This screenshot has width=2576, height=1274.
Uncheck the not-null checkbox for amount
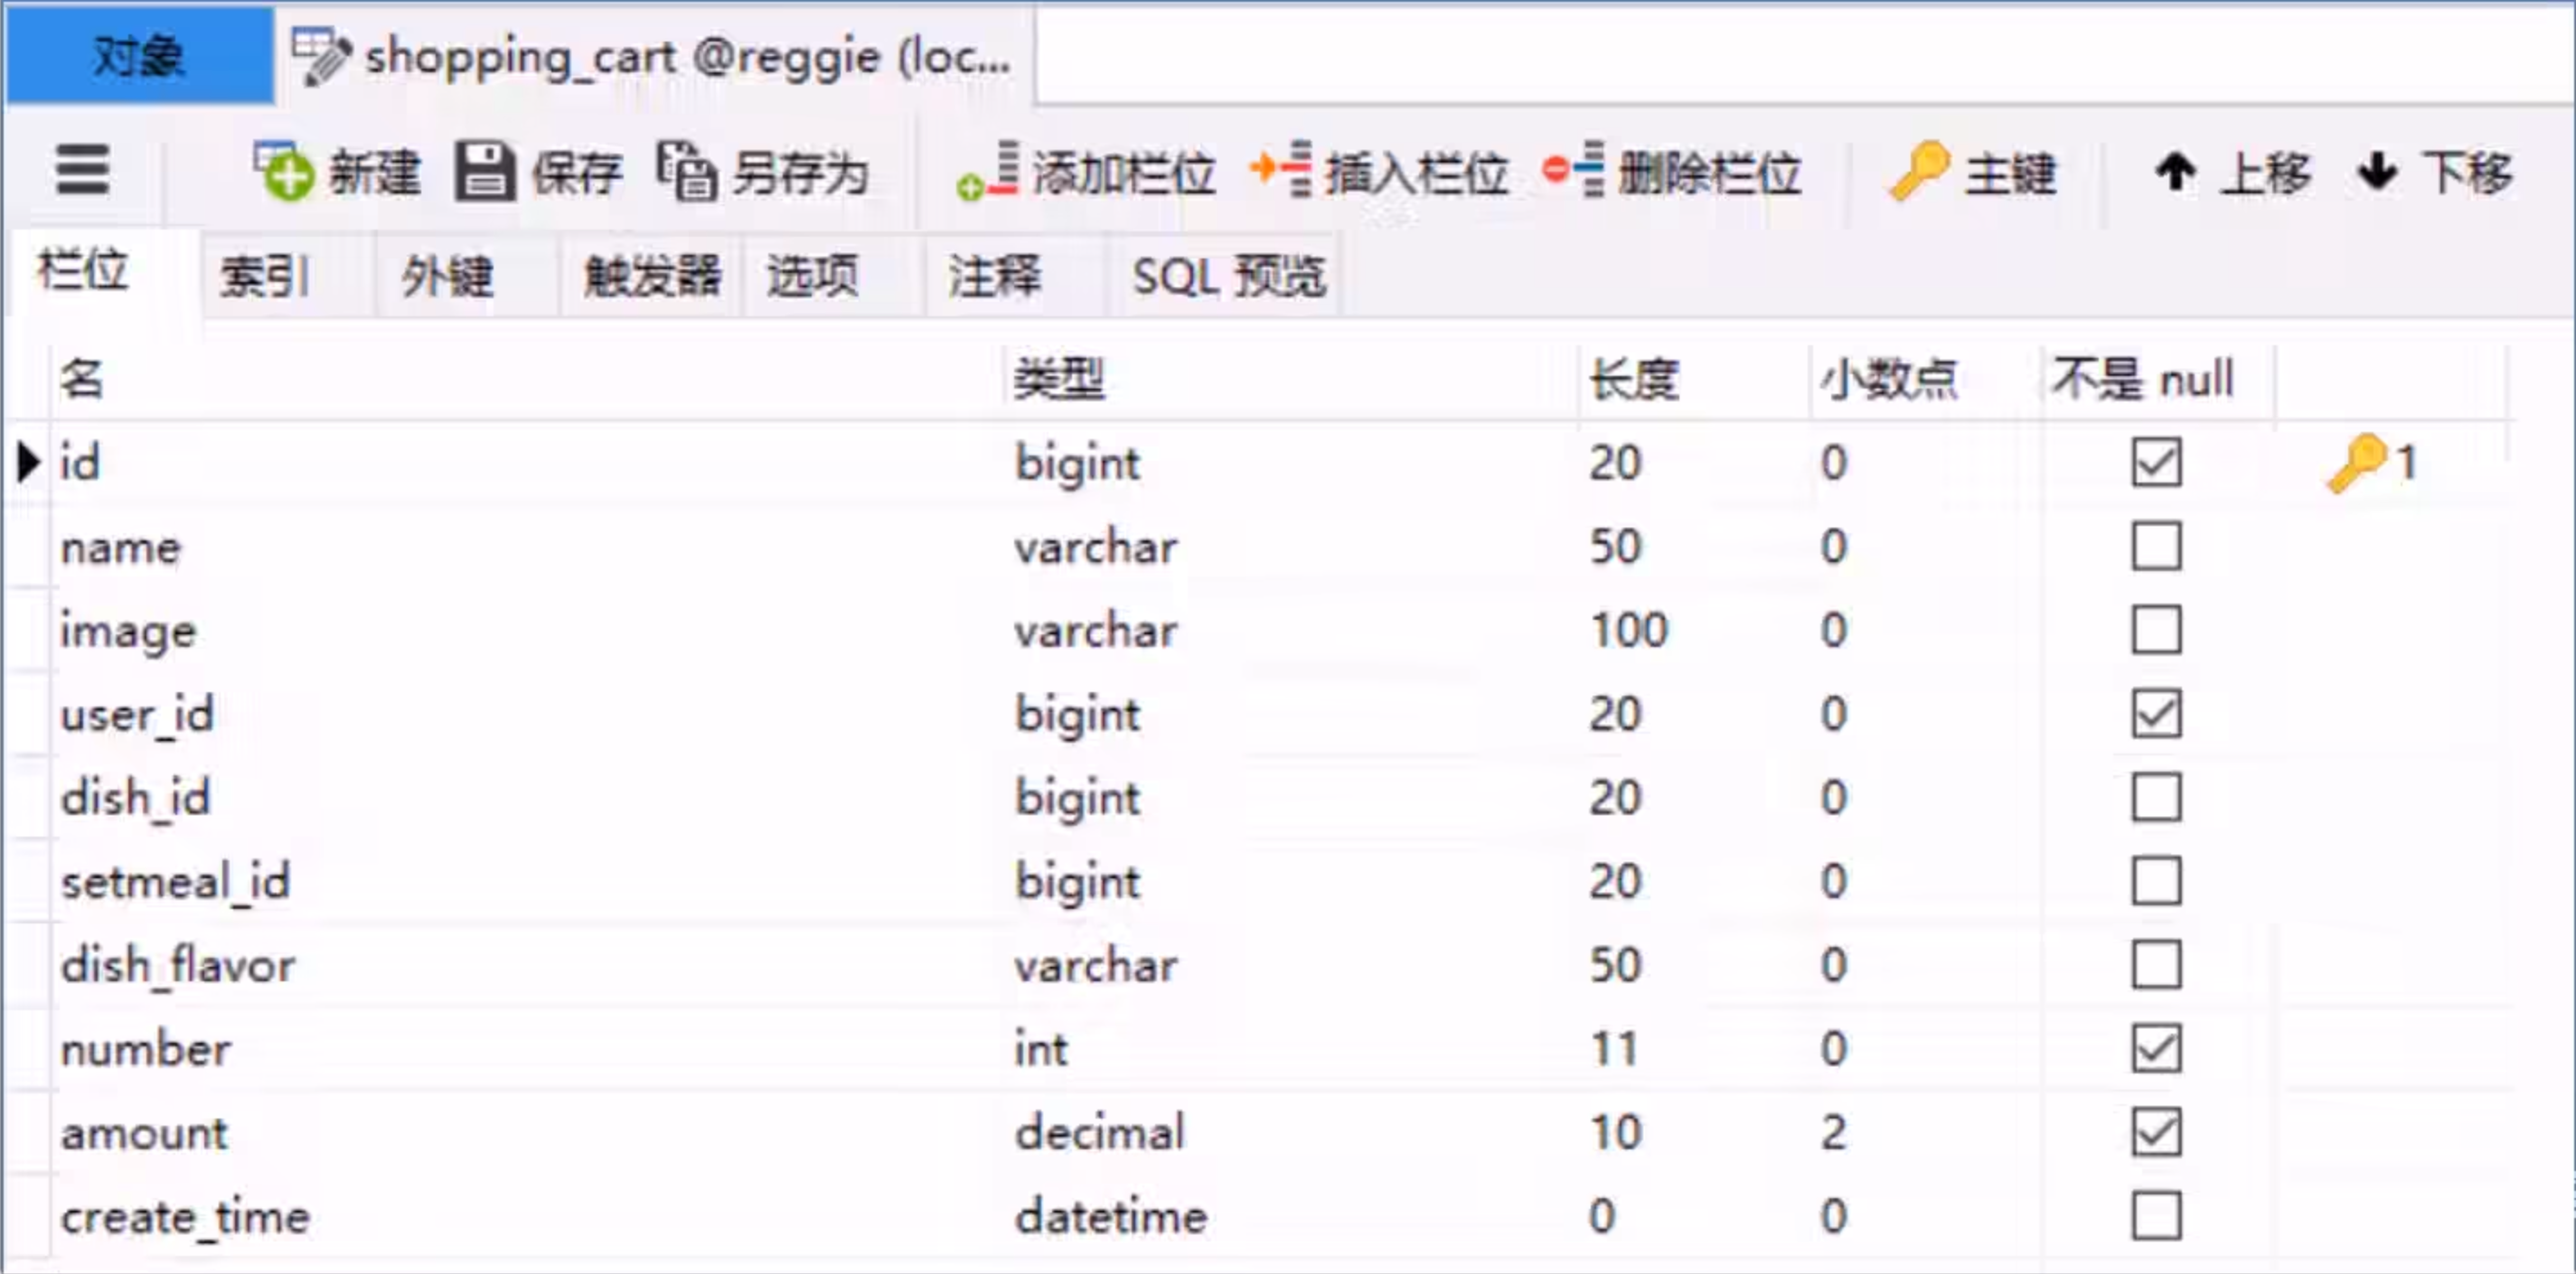tap(2156, 1133)
